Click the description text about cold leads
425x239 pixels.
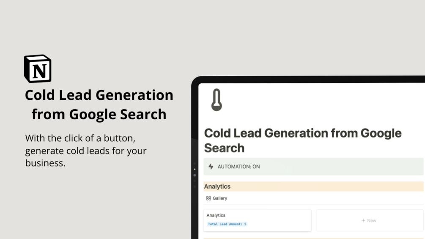tap(86, 151)
